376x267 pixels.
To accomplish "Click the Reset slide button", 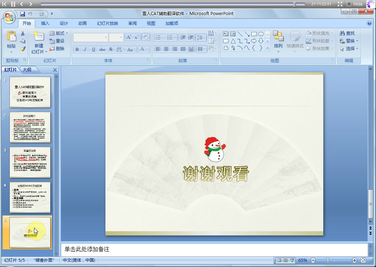I will (x=57, y=41).
